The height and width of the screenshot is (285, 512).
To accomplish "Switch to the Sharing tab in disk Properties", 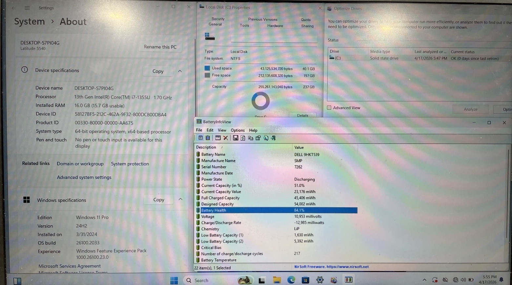I will [x=307, y=26].
